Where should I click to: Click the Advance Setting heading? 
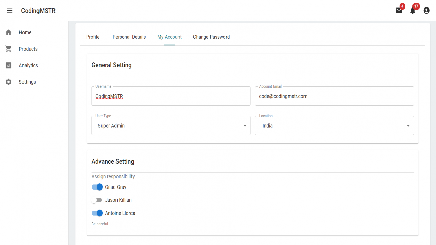tap(113, 161)
